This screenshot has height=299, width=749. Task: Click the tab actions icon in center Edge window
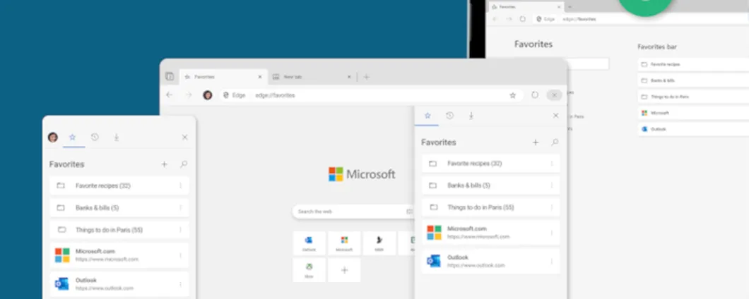click(170, 76)
